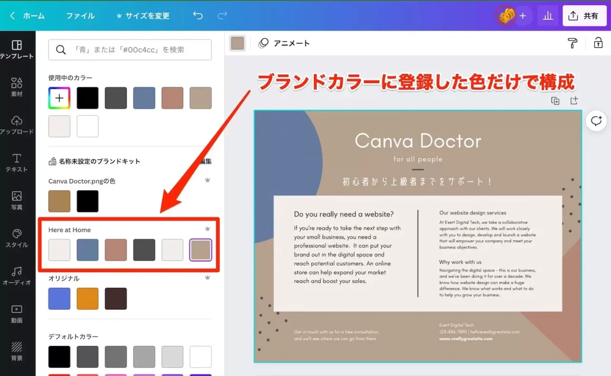Click the crown icon beside オリジナル
611x376 pixels.
point(207,278)
